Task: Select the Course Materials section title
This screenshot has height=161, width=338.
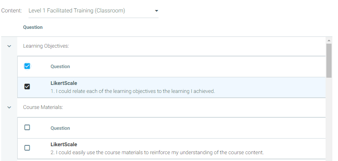Action: 43,107
